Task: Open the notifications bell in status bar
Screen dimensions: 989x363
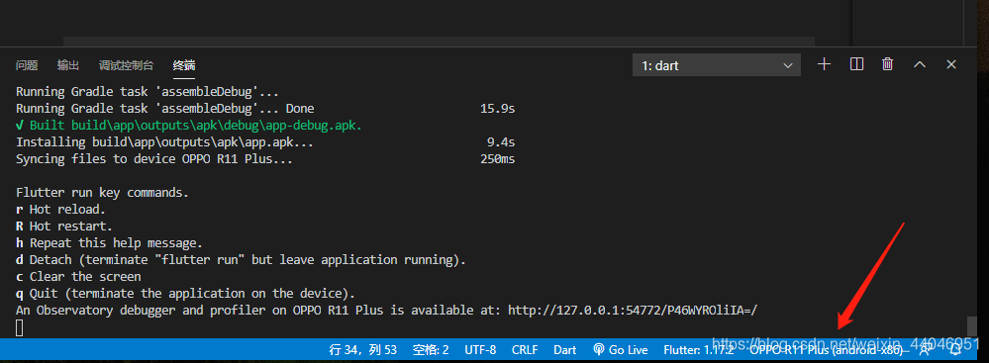Action: pos(955,349)
